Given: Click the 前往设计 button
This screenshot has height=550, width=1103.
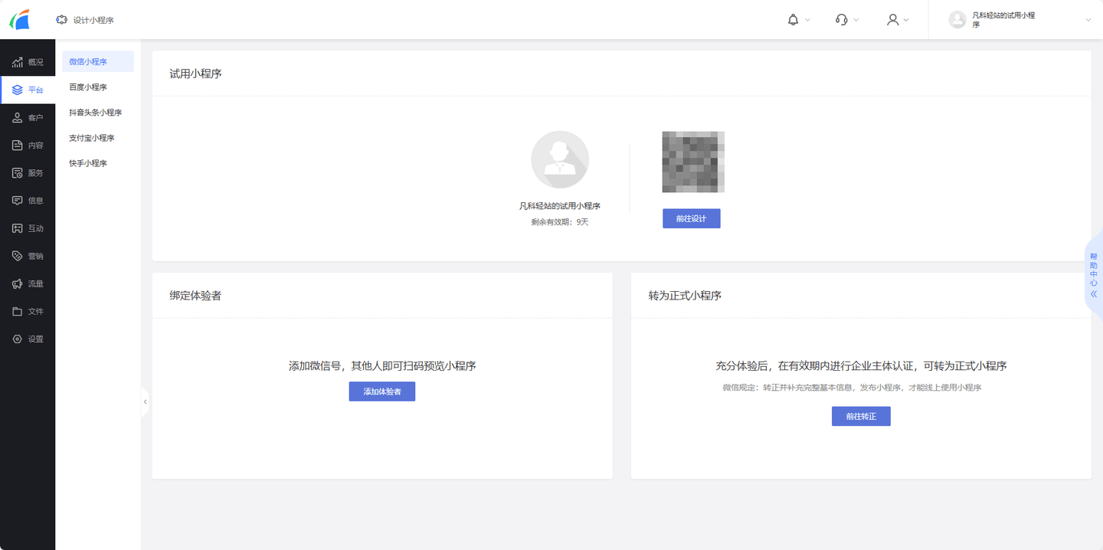Looking at the screenshot, I should [691, 218].
